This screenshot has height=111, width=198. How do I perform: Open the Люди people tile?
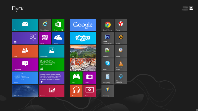tap(25, 51)
